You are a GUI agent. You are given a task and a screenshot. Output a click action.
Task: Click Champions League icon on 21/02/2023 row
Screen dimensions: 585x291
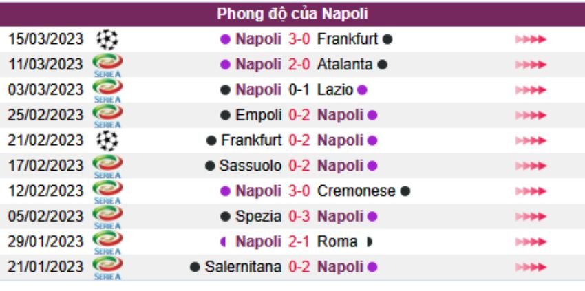(107, 140)
